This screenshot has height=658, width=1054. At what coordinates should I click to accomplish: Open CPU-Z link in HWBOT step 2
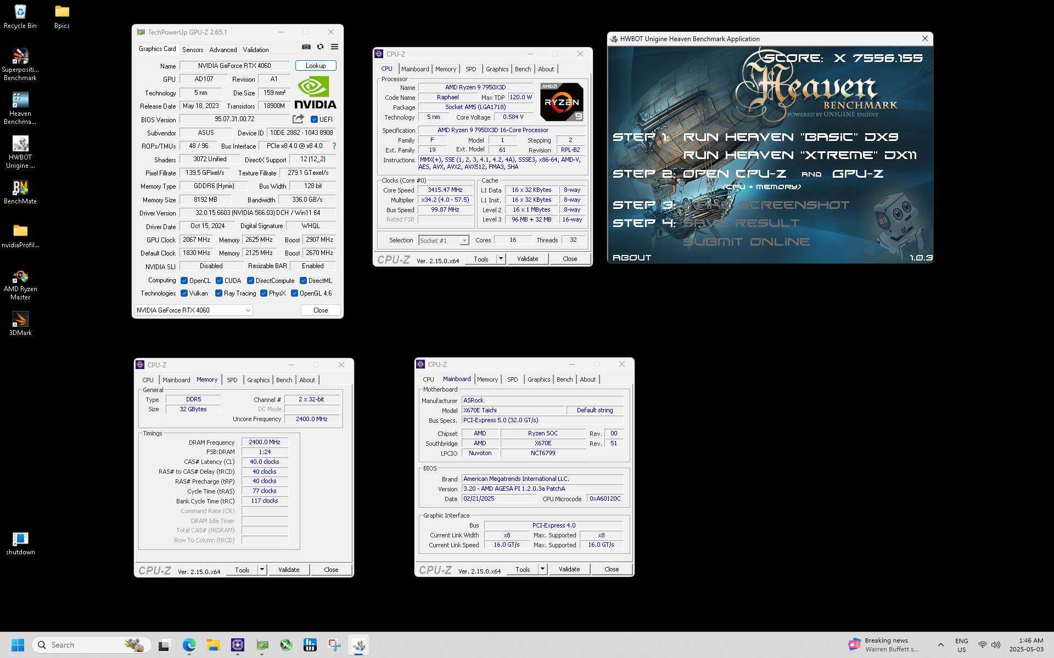point(734,174)
